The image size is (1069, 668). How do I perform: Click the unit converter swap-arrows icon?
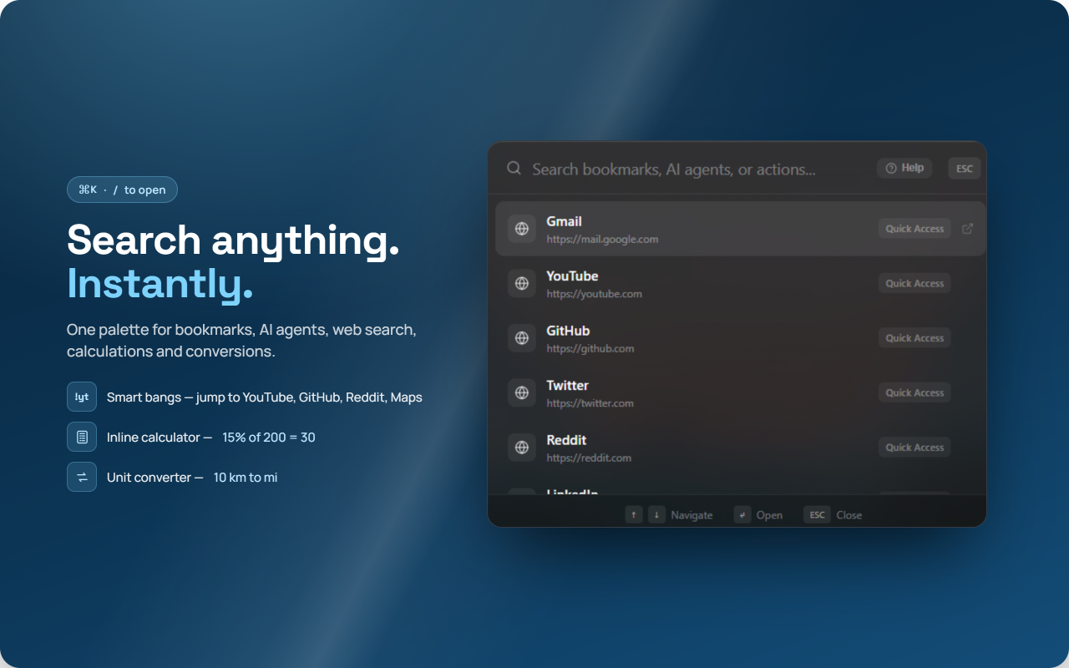click(x=82, y=477)
